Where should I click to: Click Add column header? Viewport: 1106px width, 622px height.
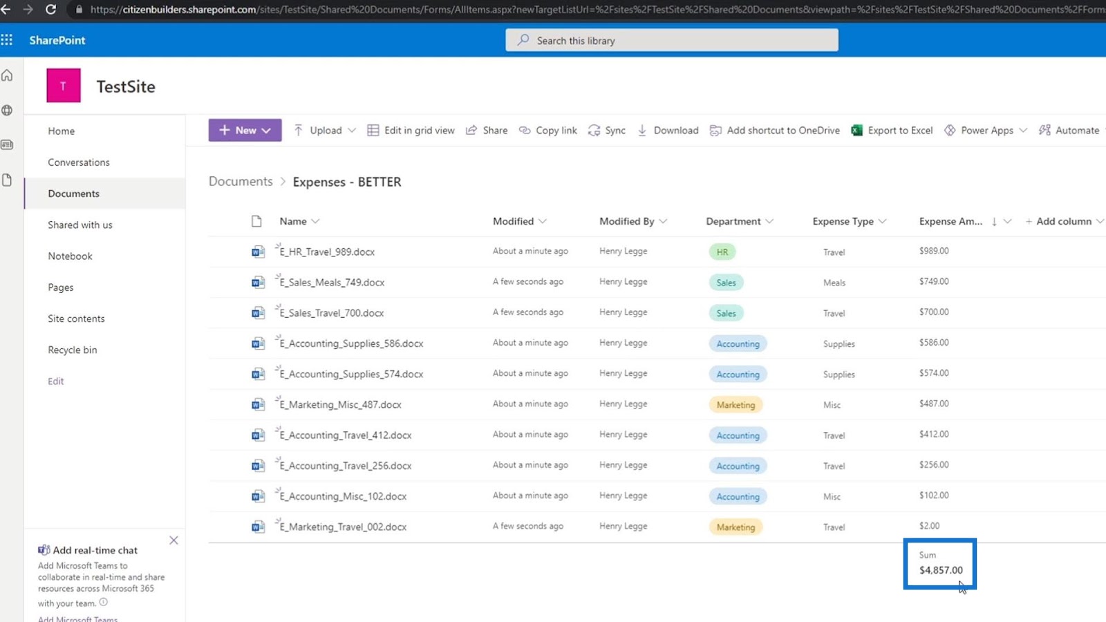click(x=1064, y=221)
